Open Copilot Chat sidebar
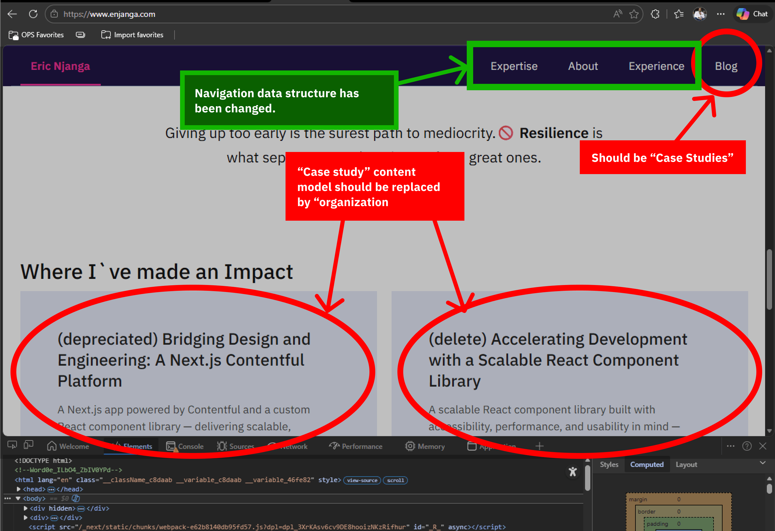This screenshot has height=531, width=775. point(753,14)
